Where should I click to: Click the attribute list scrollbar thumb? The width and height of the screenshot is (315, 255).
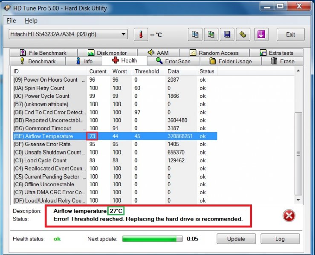[x=298, y=154]
